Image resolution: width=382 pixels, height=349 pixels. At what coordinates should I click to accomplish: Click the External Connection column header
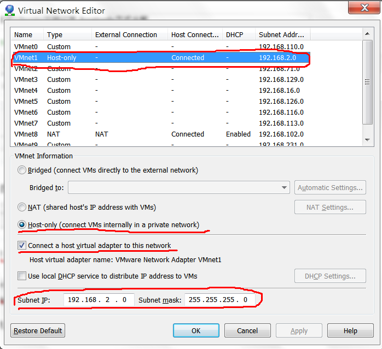(x=130, y=34)
